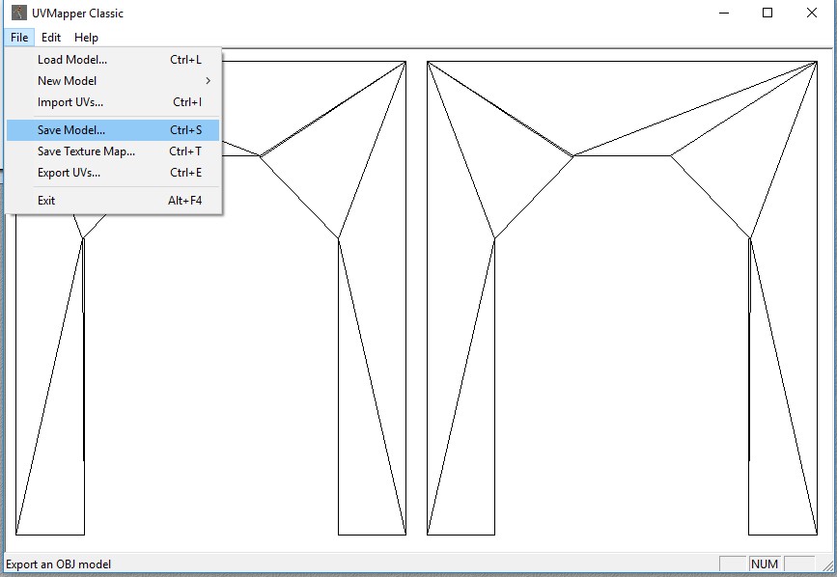Click the highlighted Save Model... item

point(71,129)
